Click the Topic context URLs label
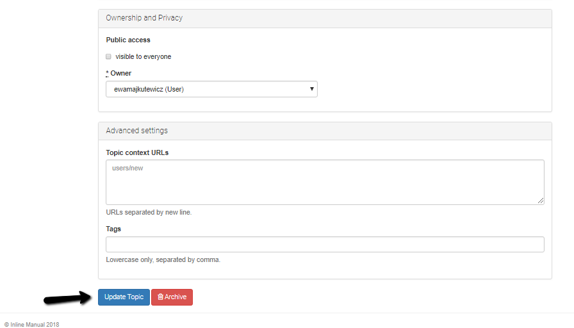Viewport: 574px width, 328px height. click(137, 152)
